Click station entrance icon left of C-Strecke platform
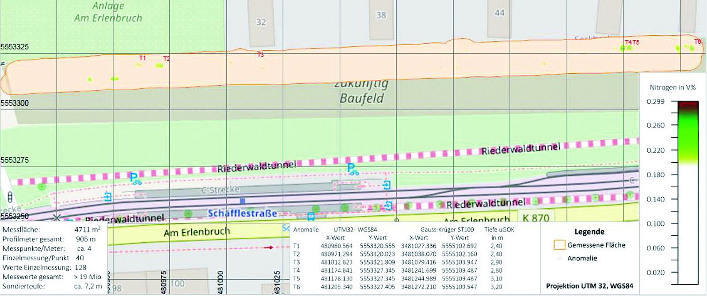Screen dimensions: 707x296 click(108, 197)
